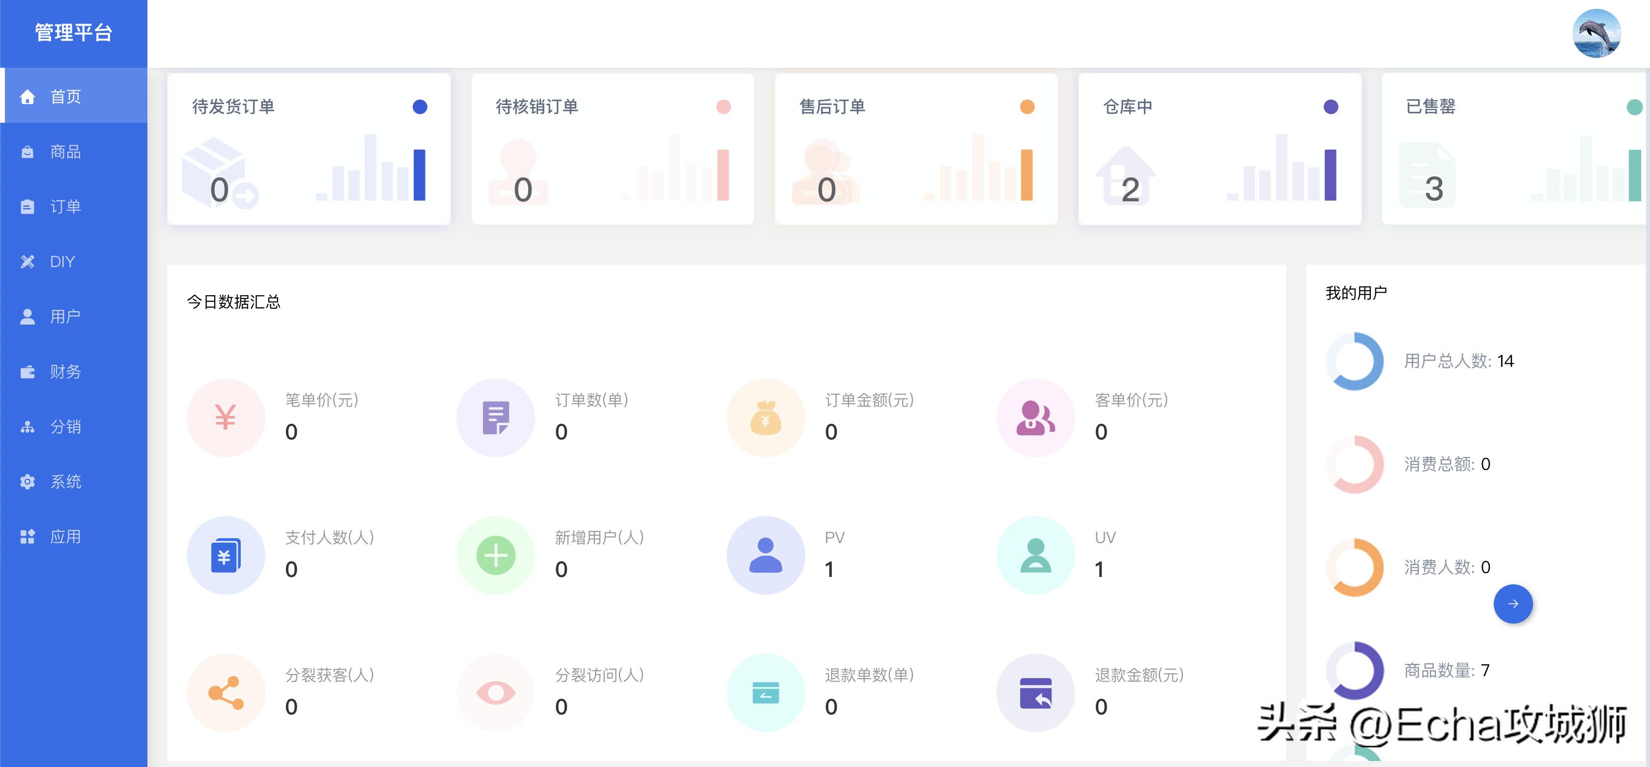The height and width of the screenshot is (767, 1650).
Task: Click the refund icon beside 退款金额
Action: [1036, 691]
